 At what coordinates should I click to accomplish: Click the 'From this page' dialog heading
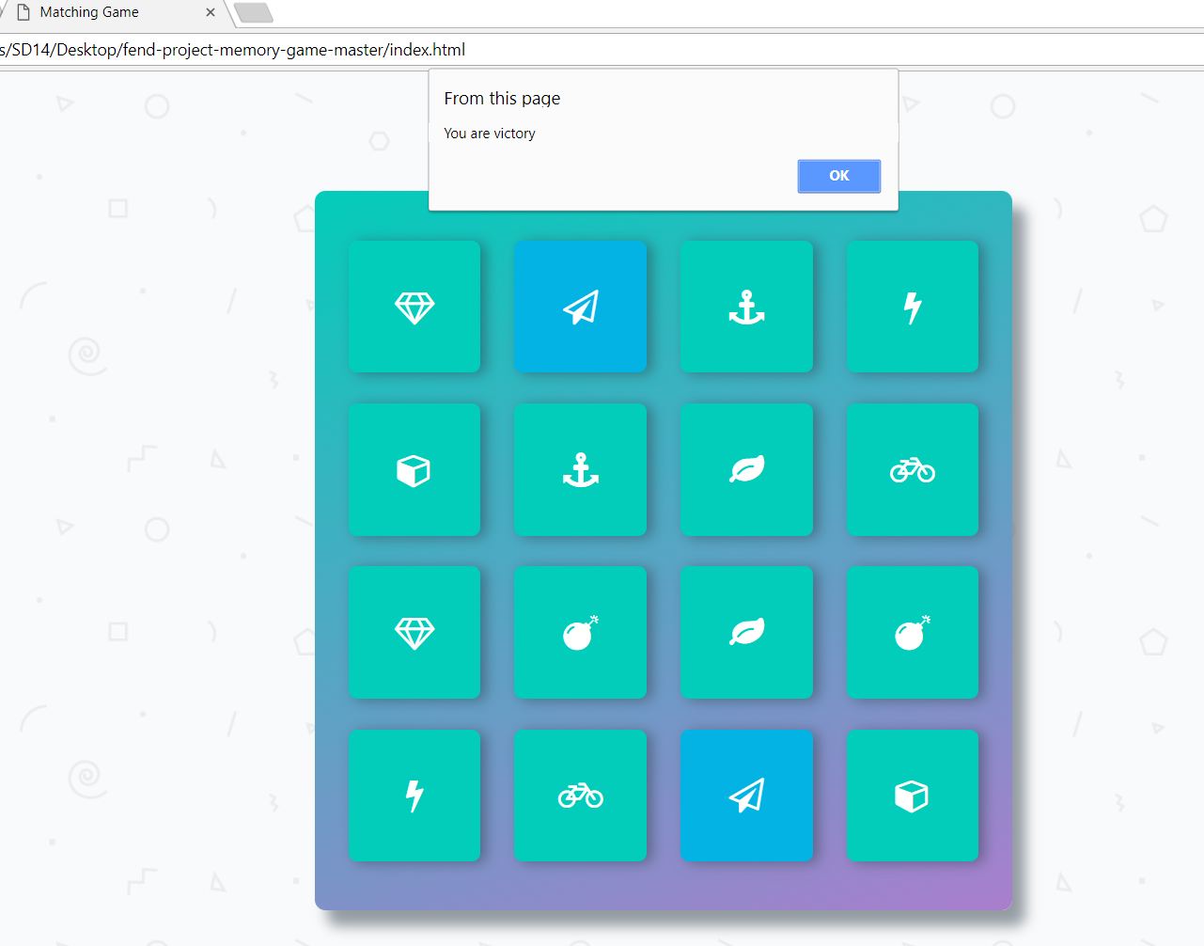point(502,99)
